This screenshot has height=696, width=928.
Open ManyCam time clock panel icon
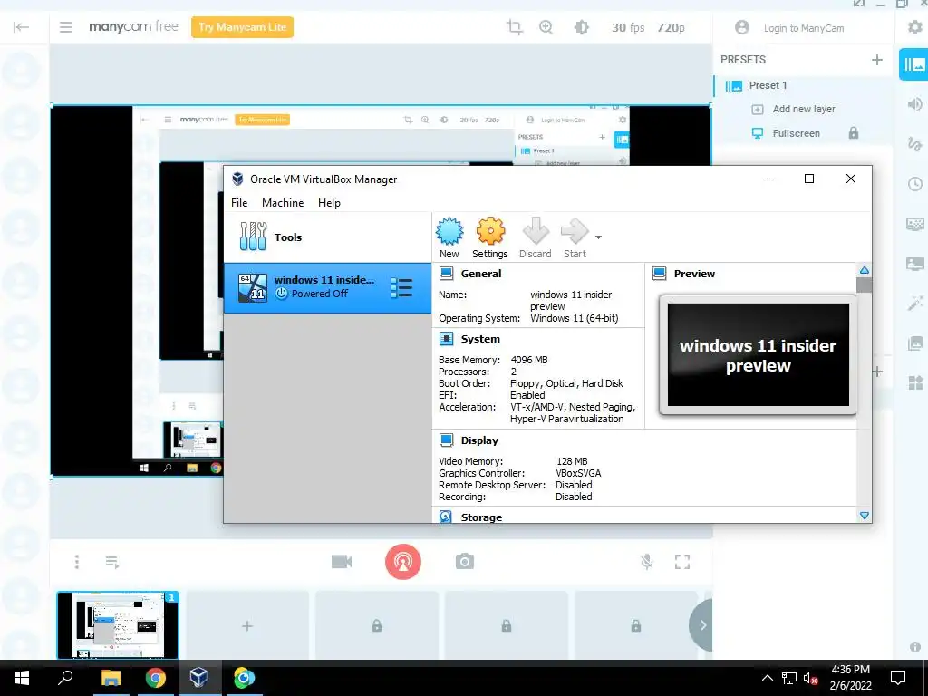(x=915, y=184)
